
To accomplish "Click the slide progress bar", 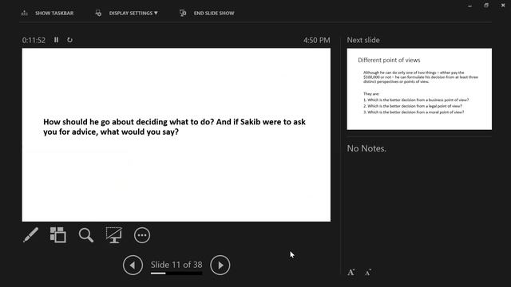I will click(176, 273).
